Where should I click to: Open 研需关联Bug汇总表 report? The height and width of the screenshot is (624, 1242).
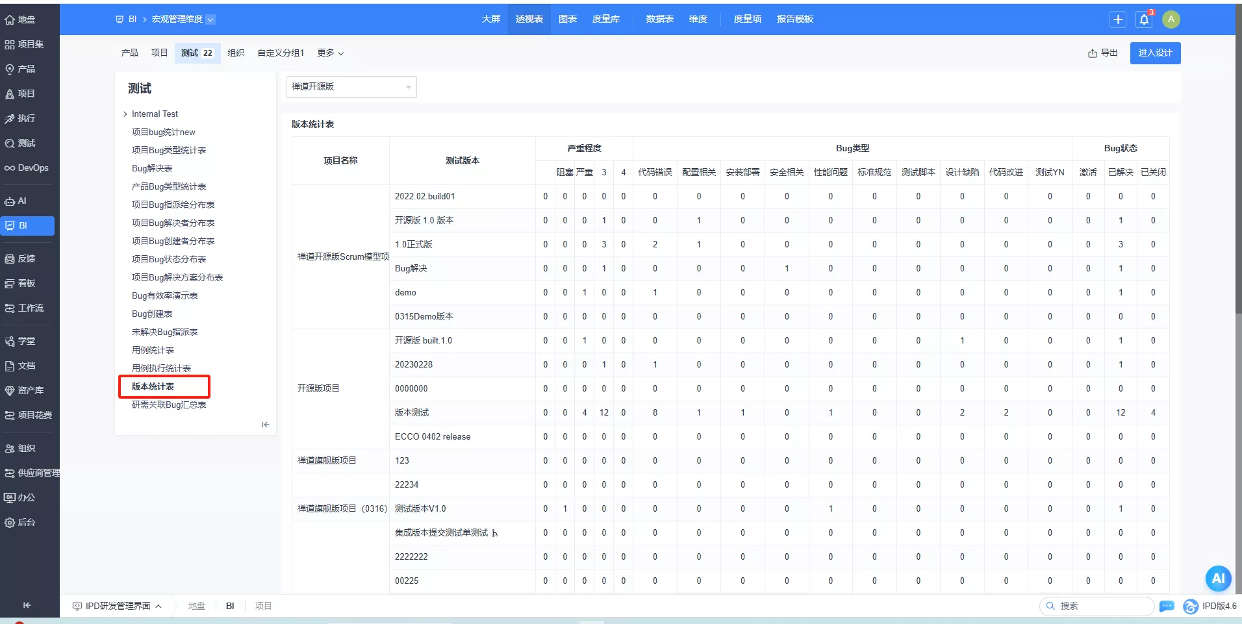pos(169,405)
